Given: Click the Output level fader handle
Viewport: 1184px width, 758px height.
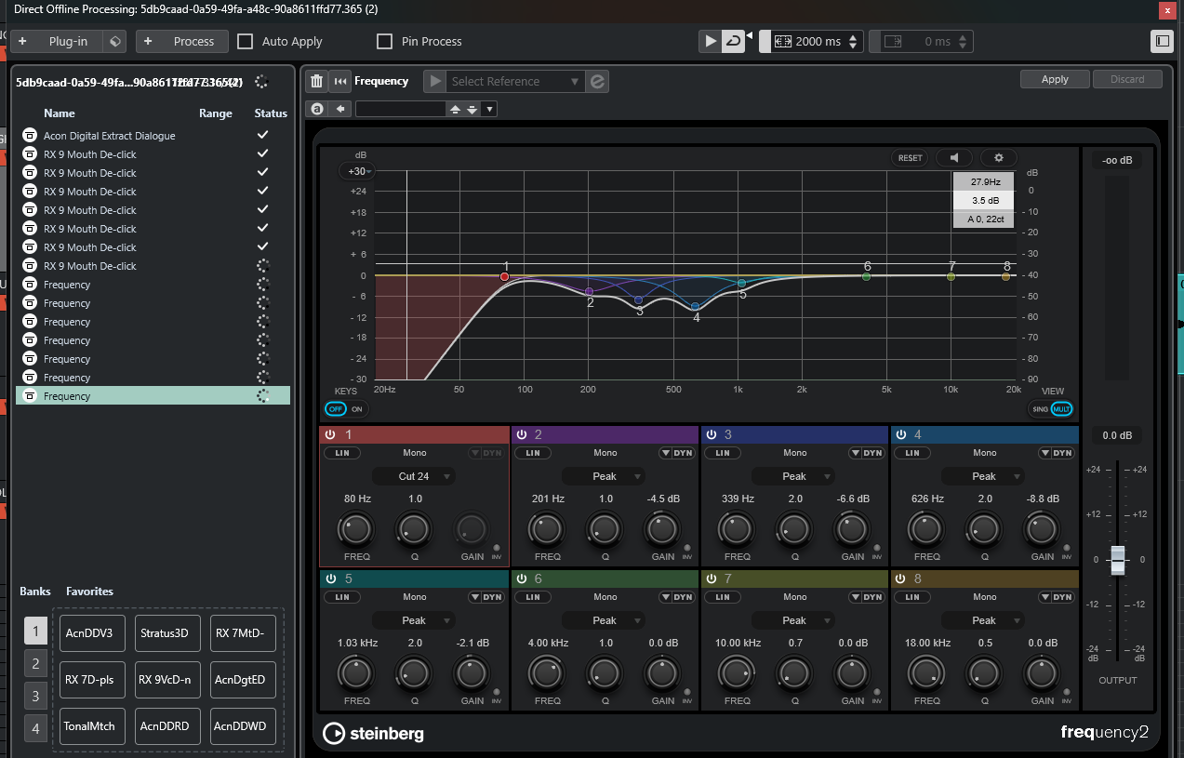Looking at the screenshot, I should pos(1118,560).
